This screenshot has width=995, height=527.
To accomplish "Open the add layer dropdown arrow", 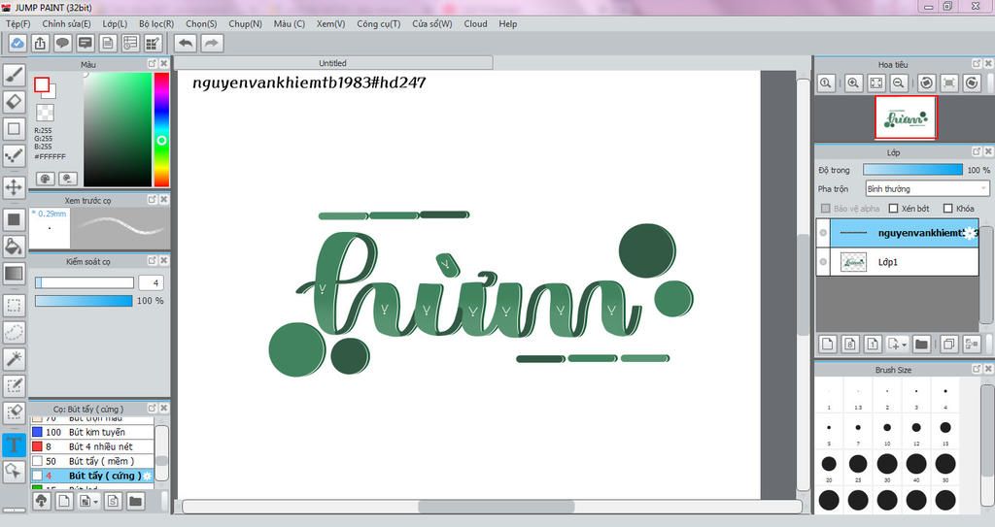I will pos(904,344).
